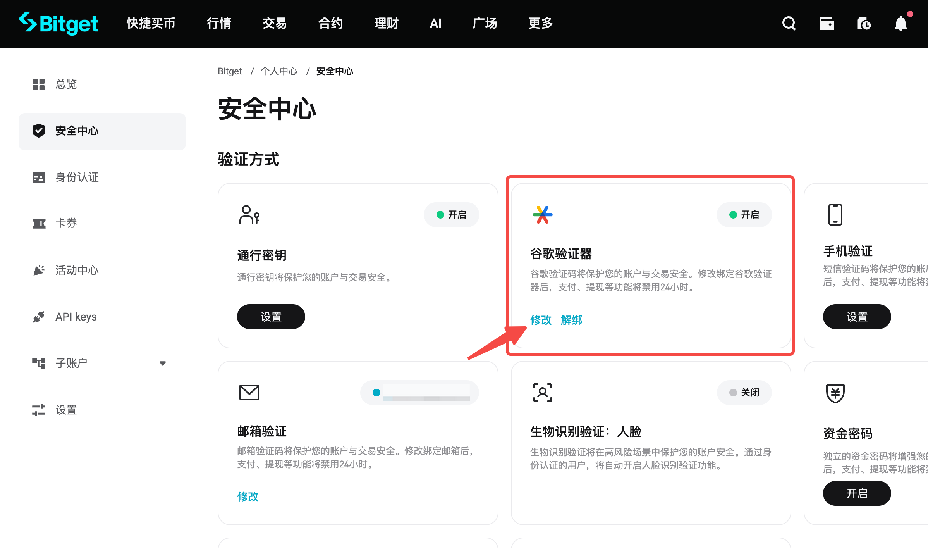
Task: Click the Google Authenticator logo on the card
Action: (542, 215)
